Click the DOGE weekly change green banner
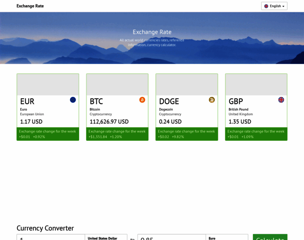 [x=187, y=134]
